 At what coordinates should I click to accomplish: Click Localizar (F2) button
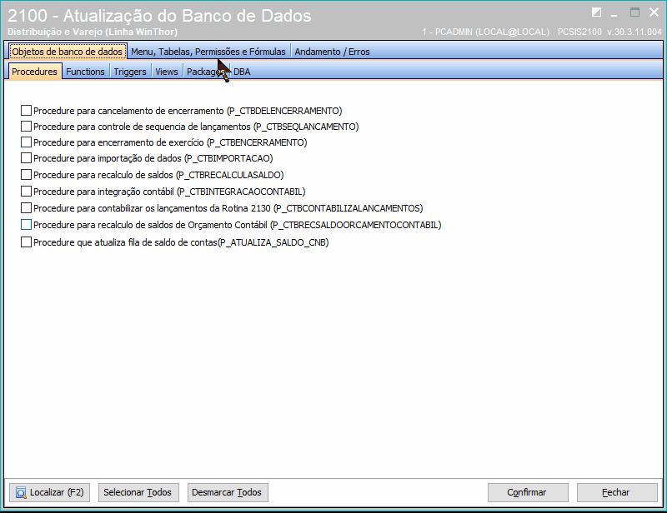pos(50,492)
